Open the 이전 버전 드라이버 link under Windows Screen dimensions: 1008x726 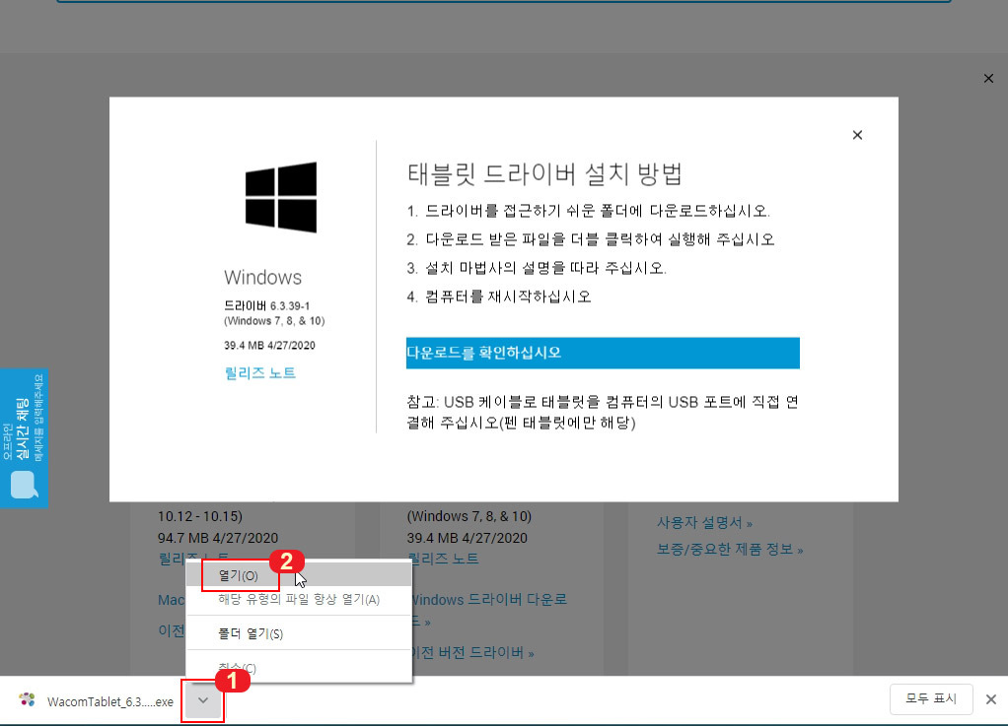tap(471, 653)
